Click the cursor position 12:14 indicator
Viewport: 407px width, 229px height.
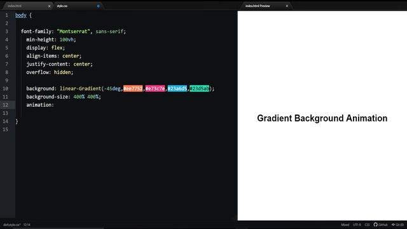[27, 225]
